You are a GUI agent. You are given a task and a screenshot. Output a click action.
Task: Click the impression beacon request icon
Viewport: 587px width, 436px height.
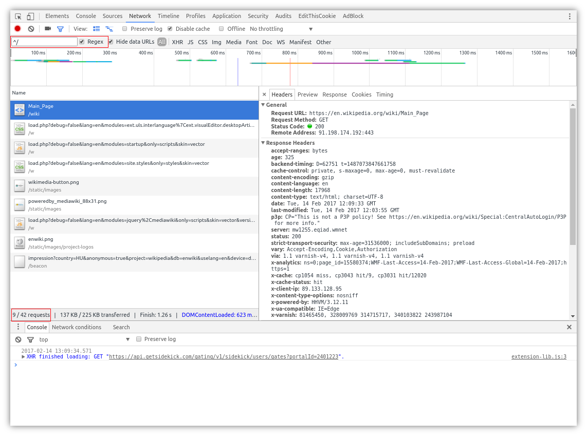[20, 262]
